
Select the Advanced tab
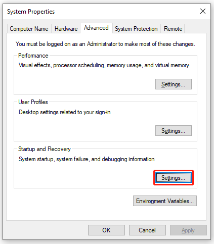point(96,28)
